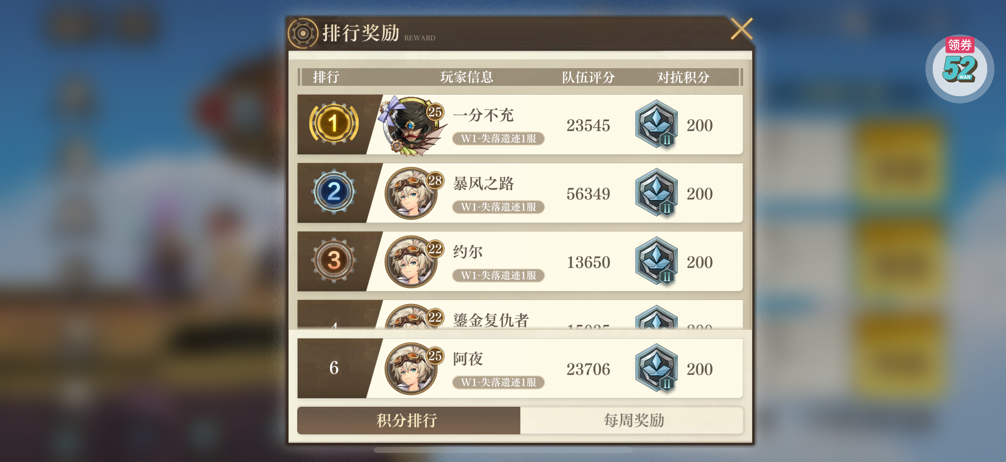Image resolution: width=1006 pixels, height=462 pixels.
Task: Open 一分不充 player avatar
Action: 412,125
